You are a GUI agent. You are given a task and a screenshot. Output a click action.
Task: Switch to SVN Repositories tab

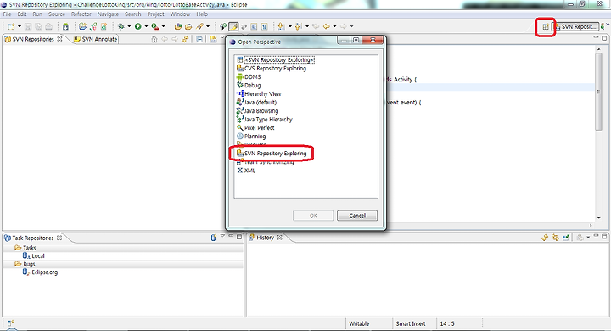pos(33,39)
